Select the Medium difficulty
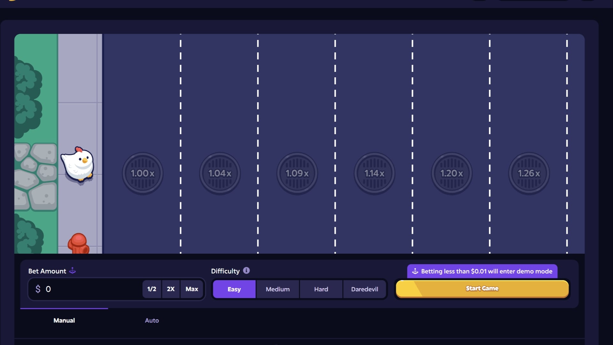Image resolution: width=613 pixels, height=345 pixels. point(277,289)
